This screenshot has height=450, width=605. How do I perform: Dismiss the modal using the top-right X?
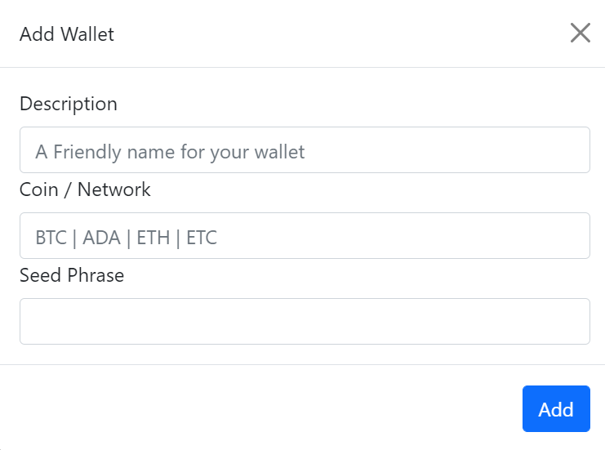(580, 33)
